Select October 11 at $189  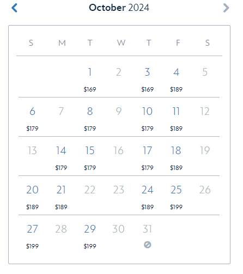(x=176, y=119)
